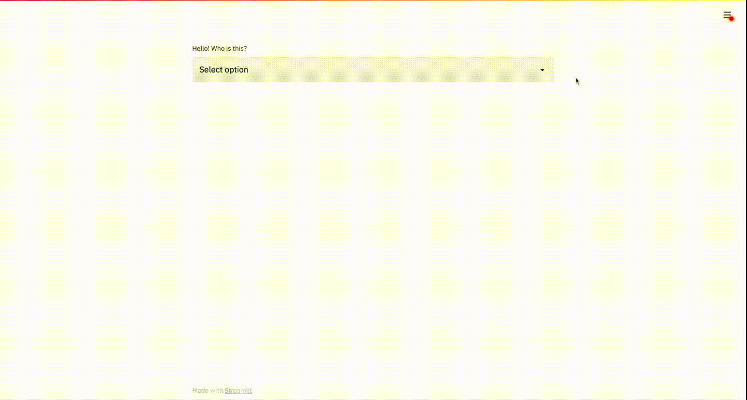Screen dimensions: 747x400
Task: Expand the 'Select option' dropdown
Action: pos(372,69)
